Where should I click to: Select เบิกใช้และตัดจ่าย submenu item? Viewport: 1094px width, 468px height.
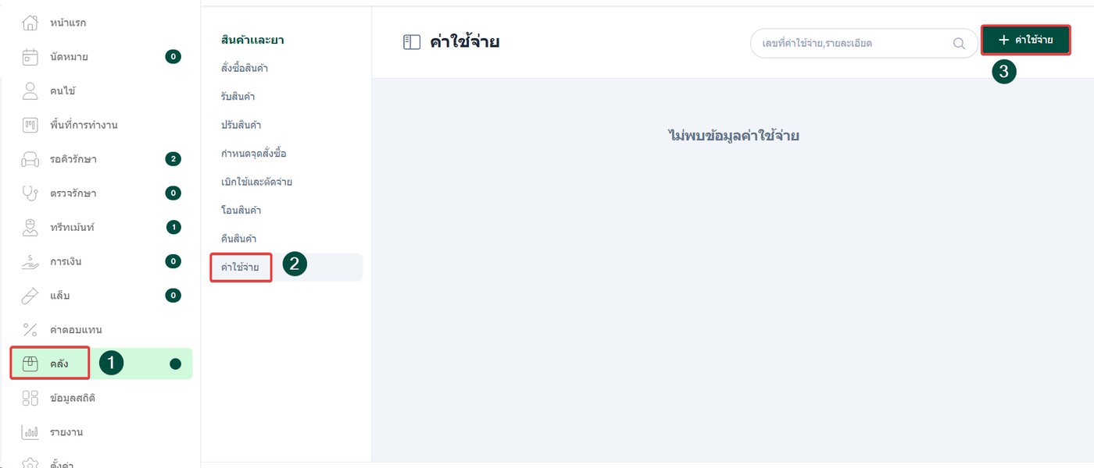pyautogui.click(x=256, y=182)
